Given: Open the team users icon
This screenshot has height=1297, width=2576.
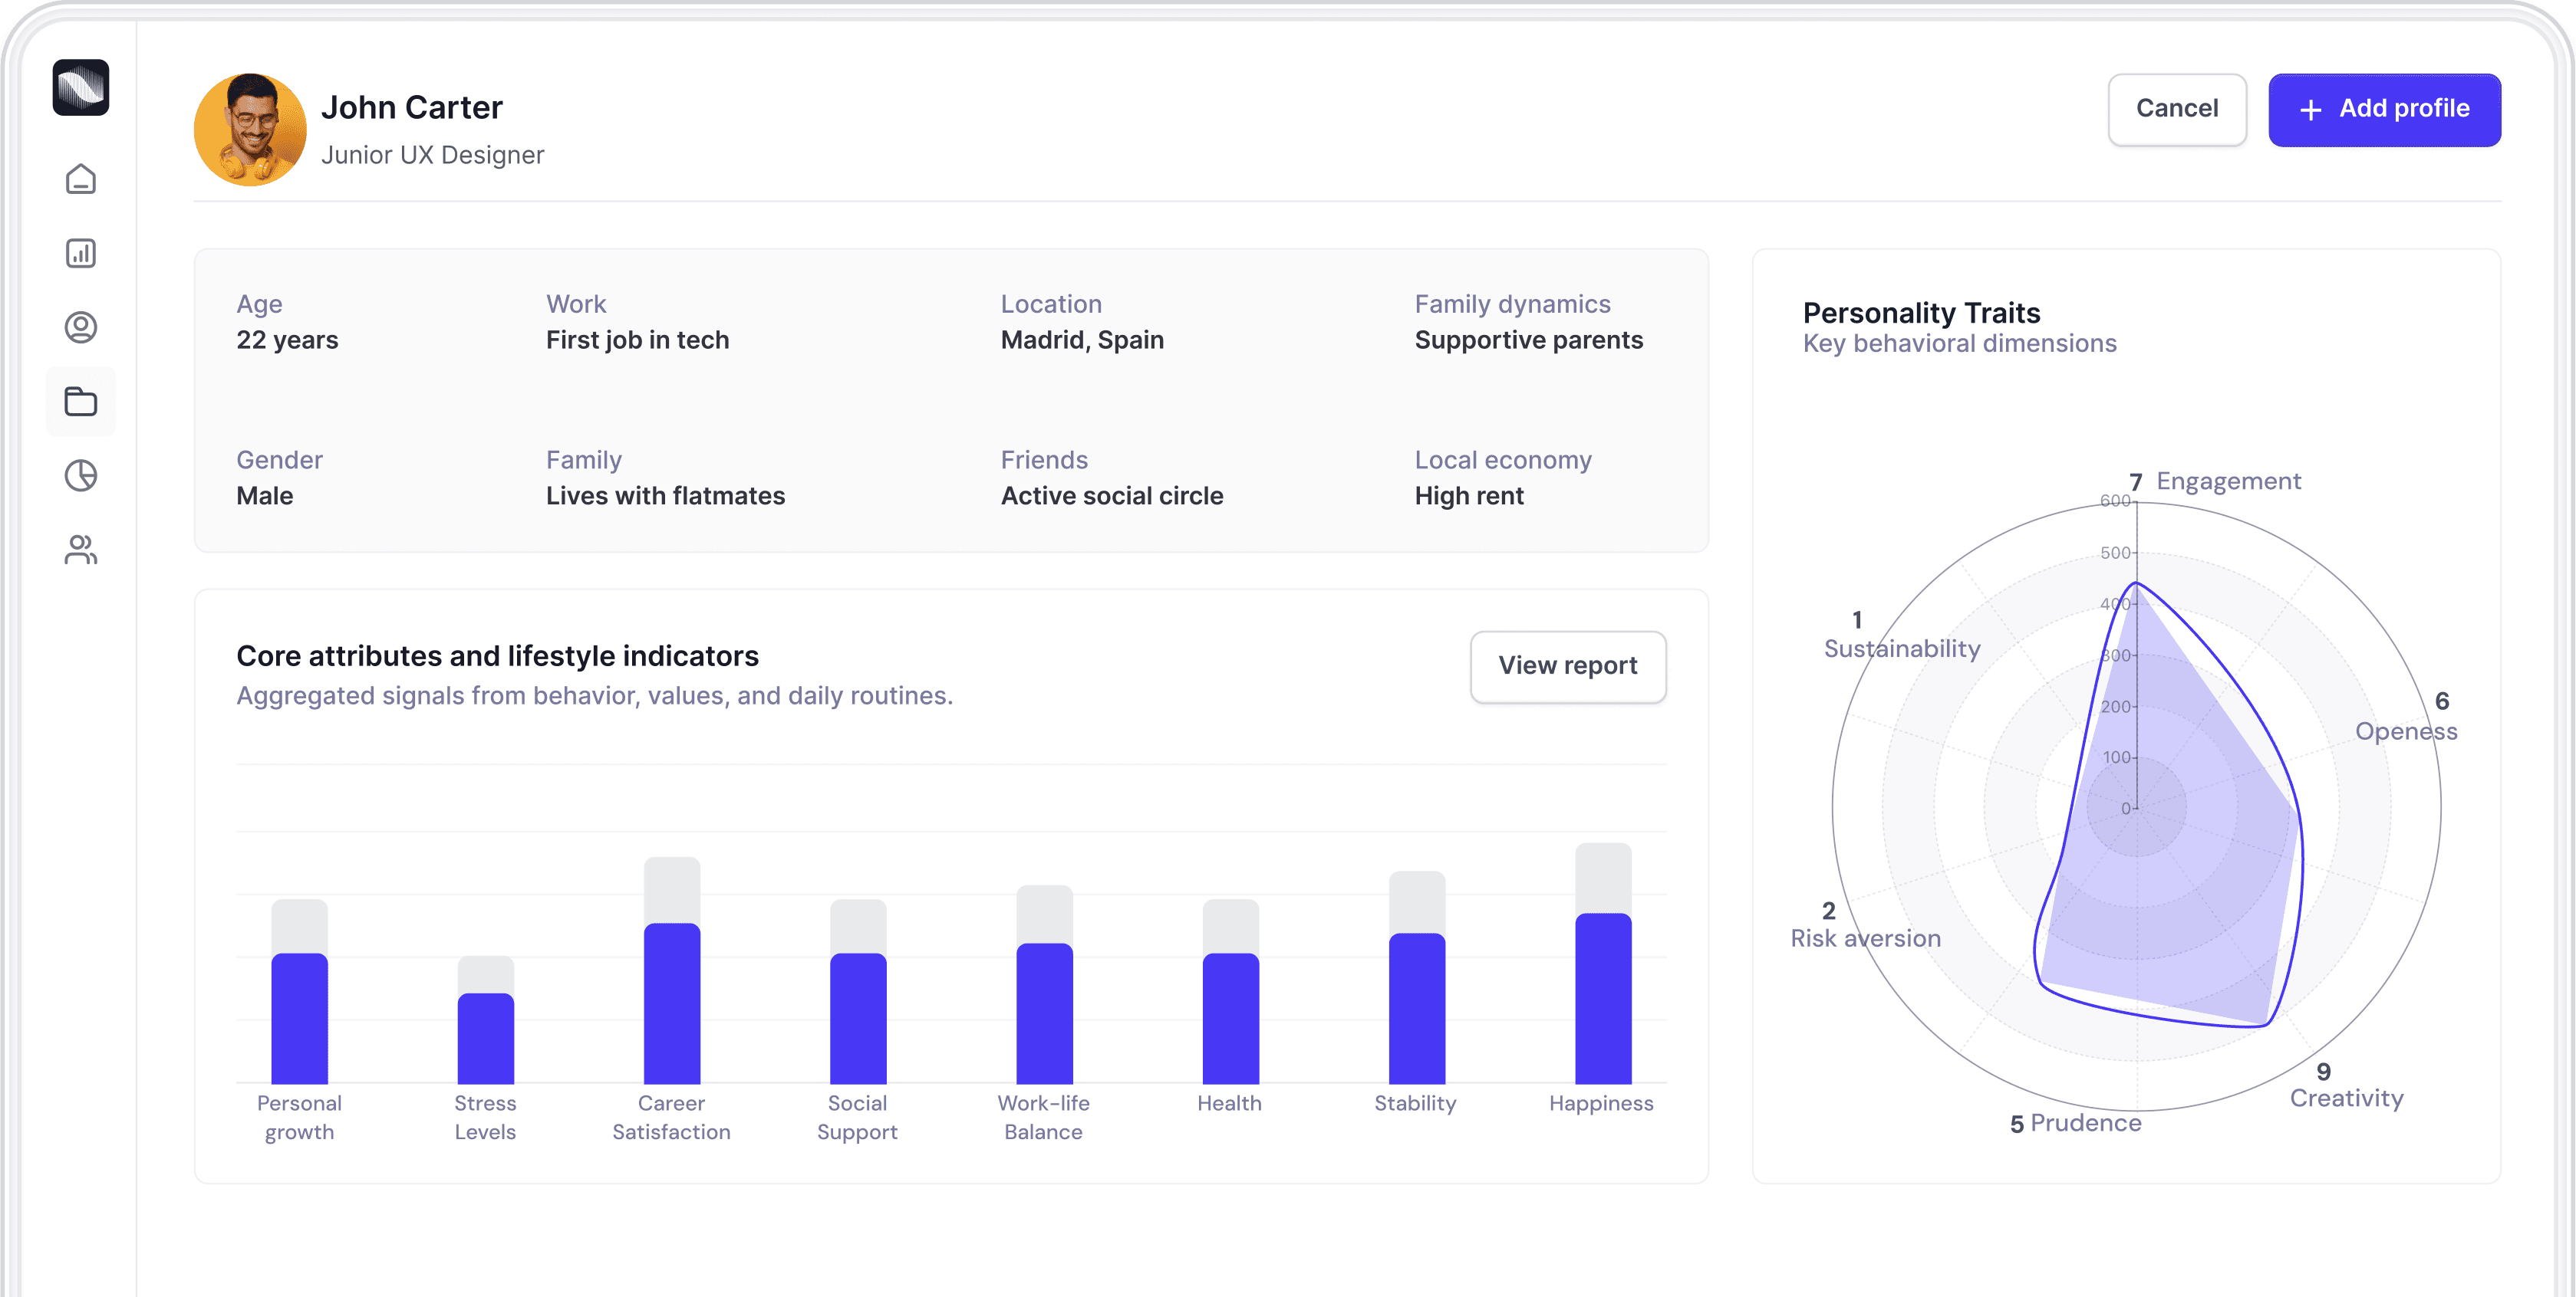Looking at the screenshot, I should pyautogui.click(x=80, y=550).
